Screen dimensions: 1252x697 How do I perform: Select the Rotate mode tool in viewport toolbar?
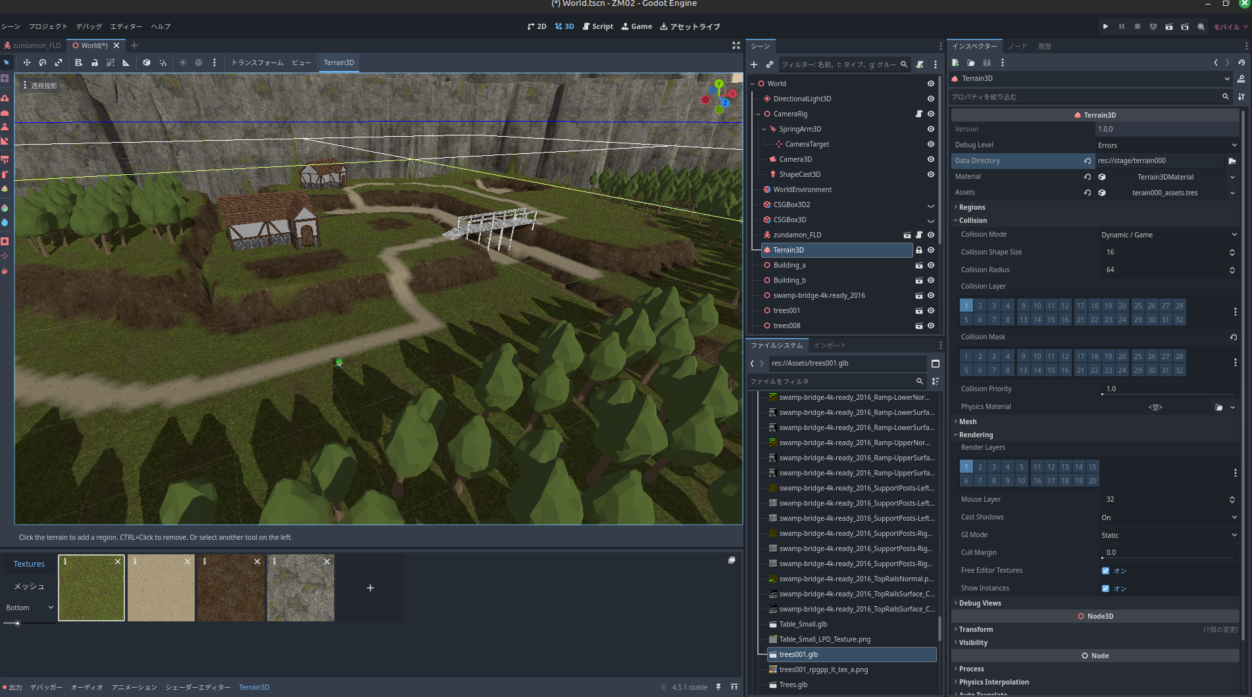click(43, 62)
